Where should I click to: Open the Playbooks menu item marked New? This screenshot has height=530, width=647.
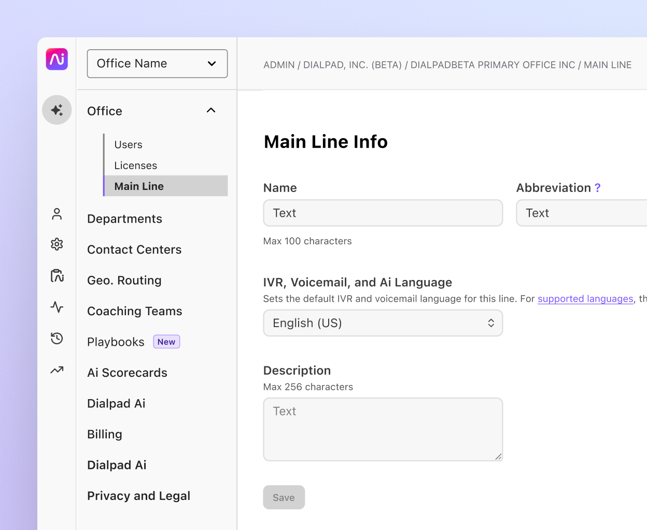coord(116,342)
